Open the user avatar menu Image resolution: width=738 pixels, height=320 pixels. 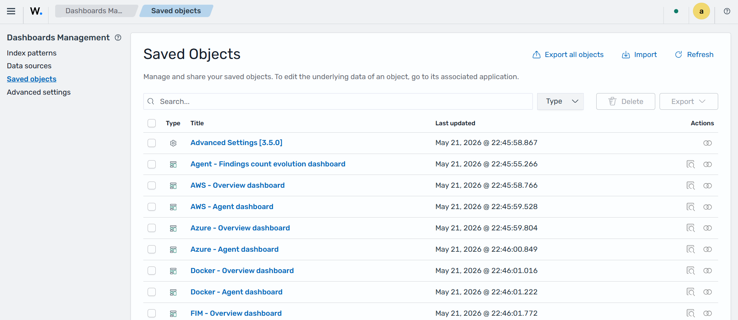pos(701,11)
